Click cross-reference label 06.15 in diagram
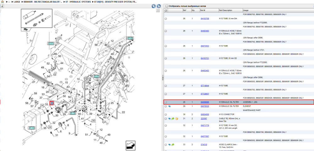The height and width of the screenshot is (151, 314). 73,113
